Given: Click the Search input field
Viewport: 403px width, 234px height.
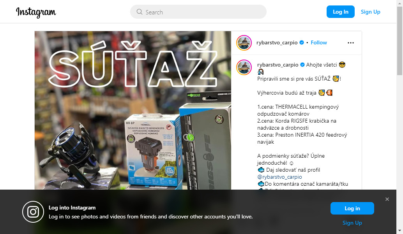Looking at the screenshot, I should click(198, 12).
